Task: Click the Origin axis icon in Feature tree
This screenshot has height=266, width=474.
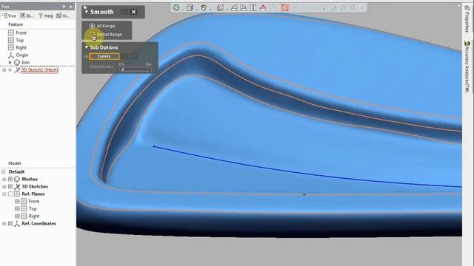Action: tap(11, 55)
